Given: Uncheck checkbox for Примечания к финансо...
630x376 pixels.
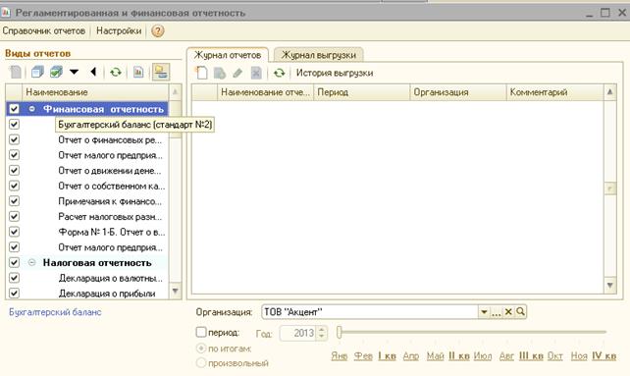Looking at the screenshot, I should coord(14,201).
